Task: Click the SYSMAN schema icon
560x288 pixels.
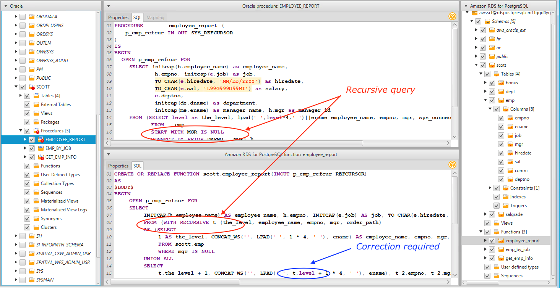Action: 32,280
